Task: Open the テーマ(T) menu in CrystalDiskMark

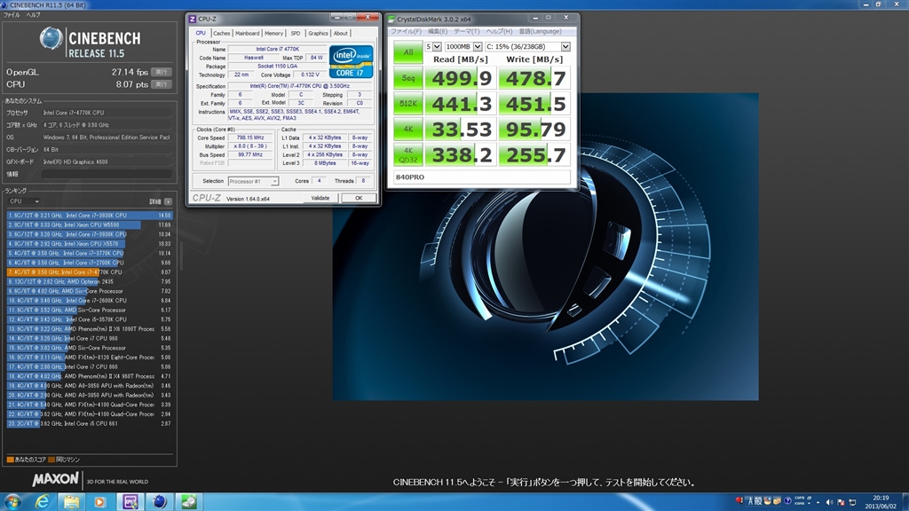Action: (467, 31)
